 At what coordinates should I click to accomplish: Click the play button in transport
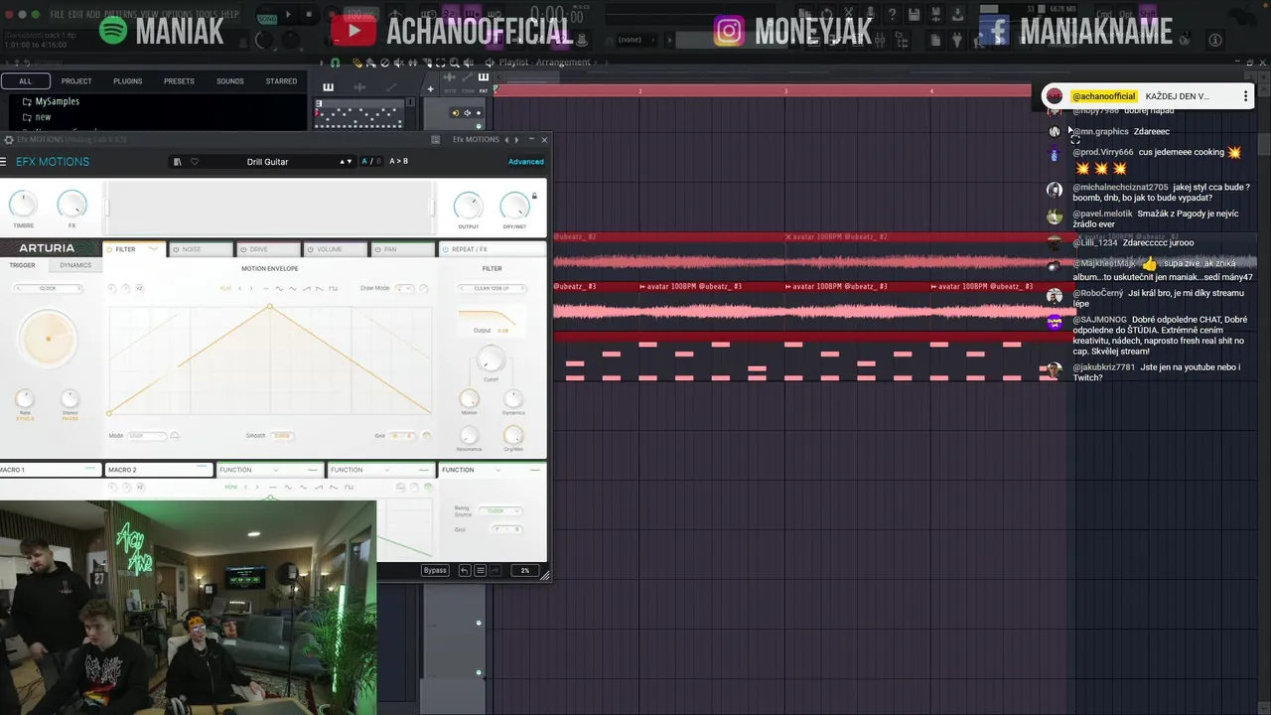tap(288, 14)
